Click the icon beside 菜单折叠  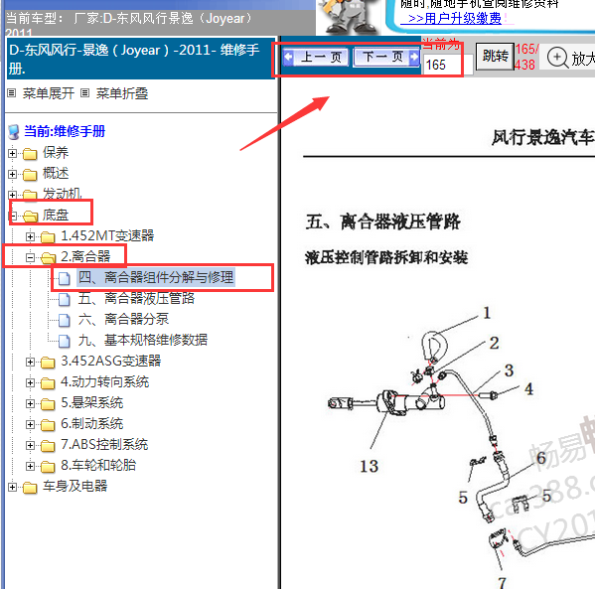tap(85, 93)
